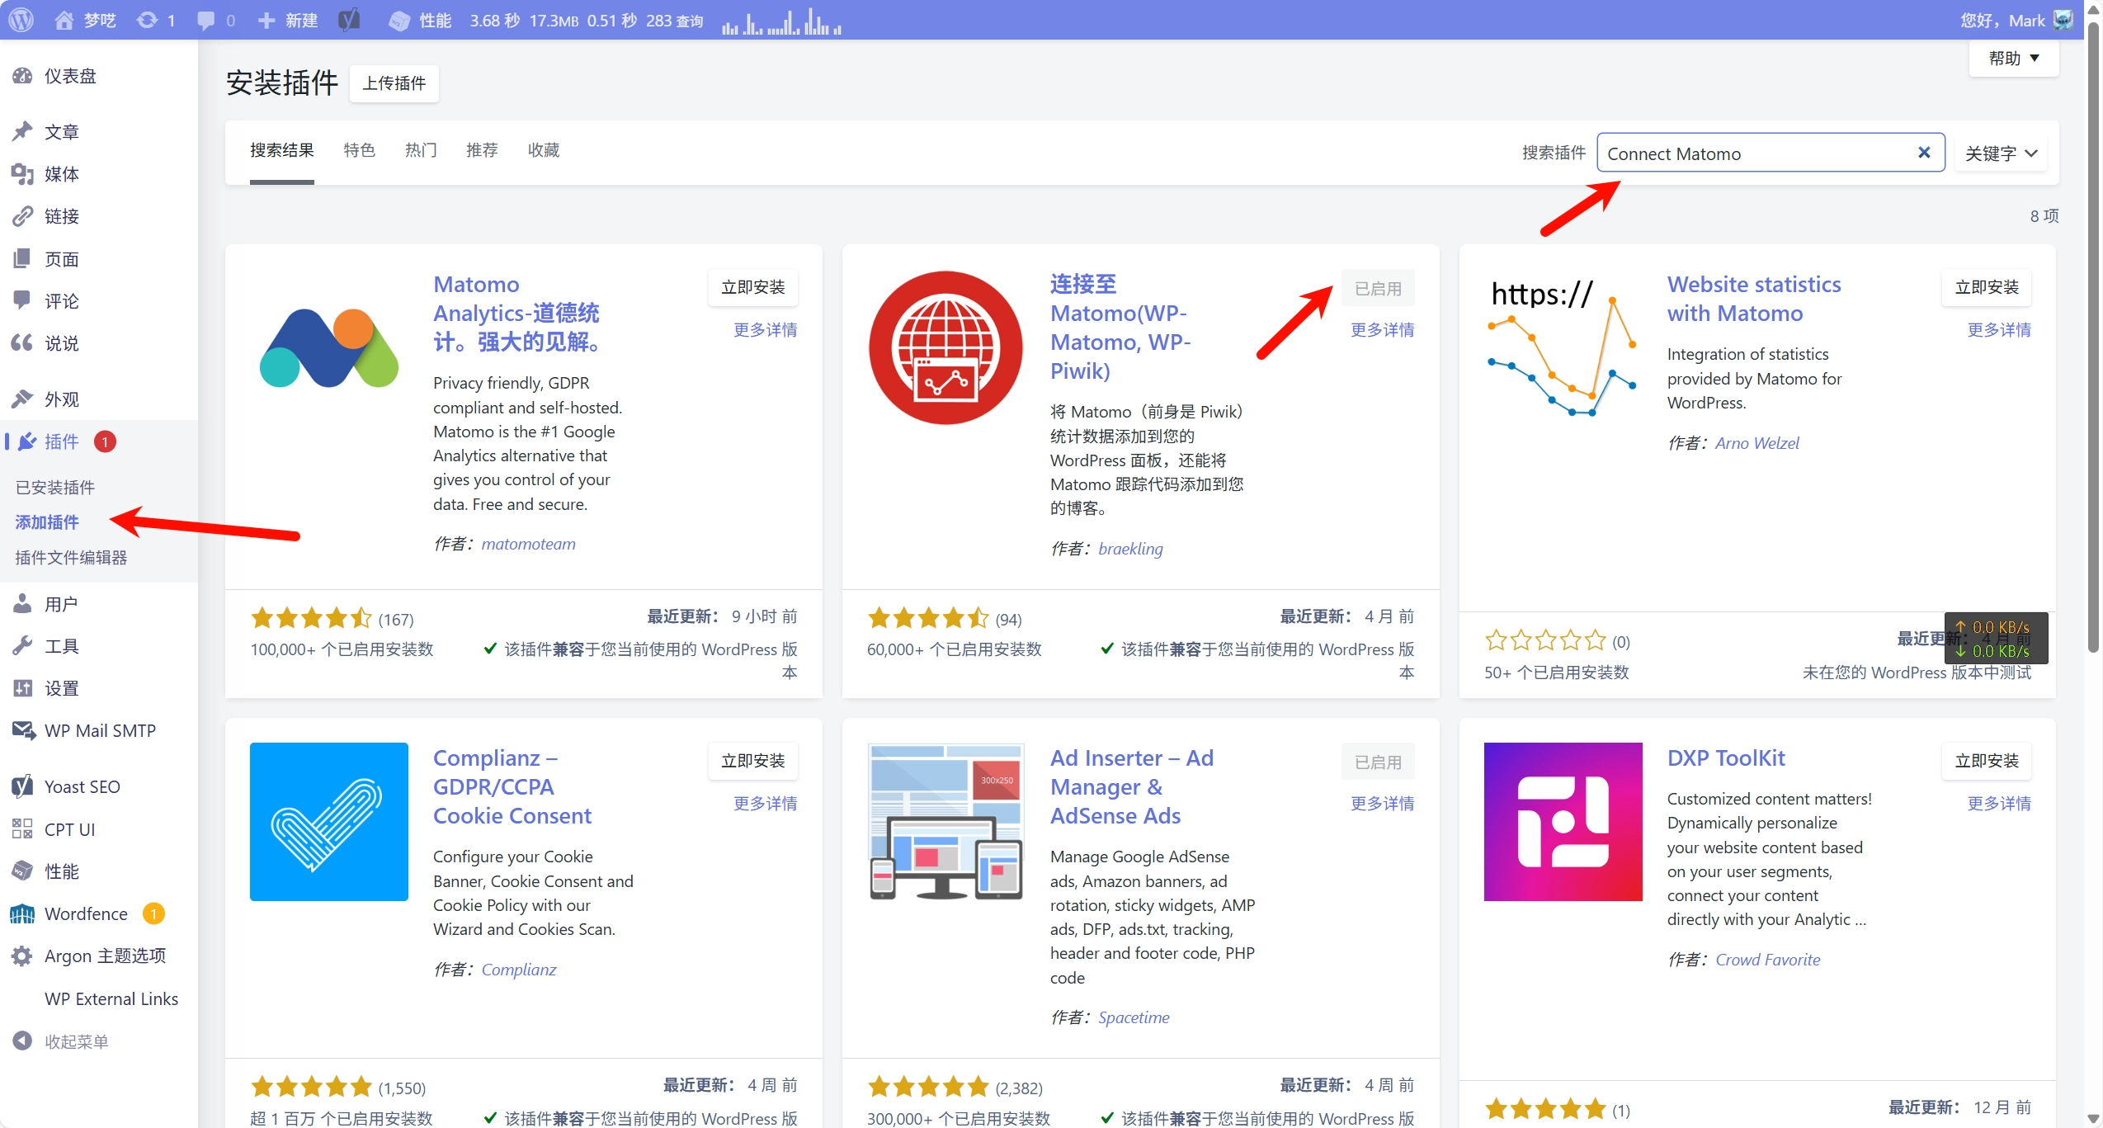Open Wordfence sidebar menu
This screenshot has width=2103, height=1128.
click(86, 913)
